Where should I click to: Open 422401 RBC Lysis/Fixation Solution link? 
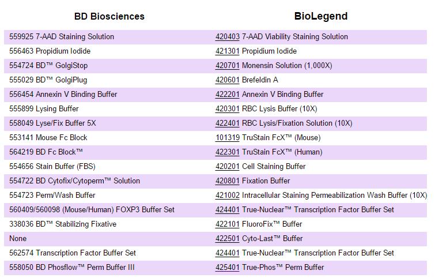228,123
